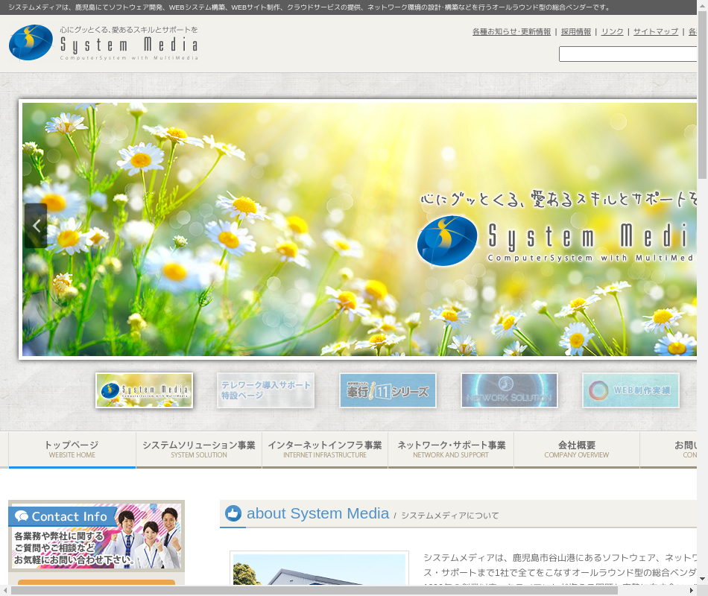The width and height of the screenshot is (708, 596).
Task: Click the thumbs-up icon beside about System Media
Action: tap(233, 513)
